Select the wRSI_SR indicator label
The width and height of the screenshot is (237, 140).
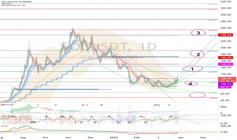click(x=6, y=116)
